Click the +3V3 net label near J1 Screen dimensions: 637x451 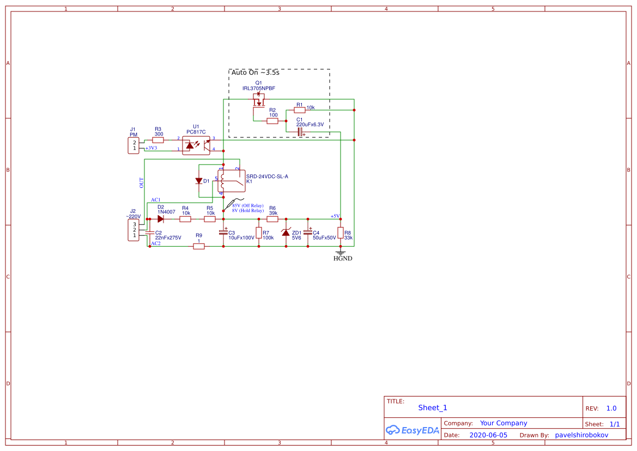151,148
